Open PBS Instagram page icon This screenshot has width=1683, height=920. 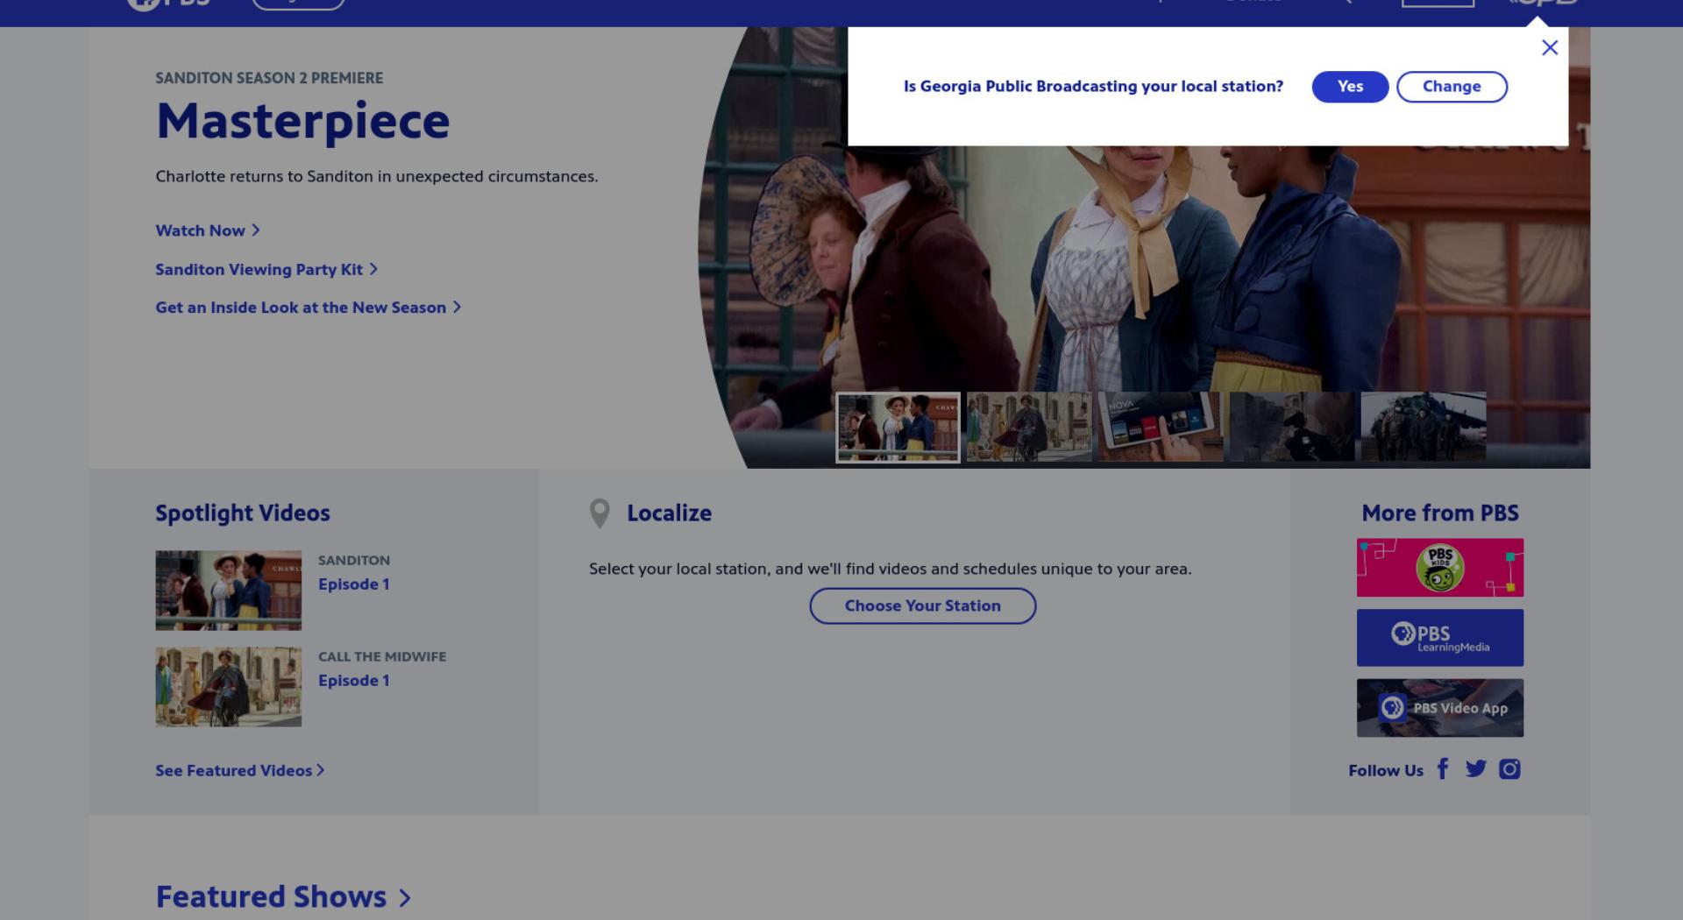pos(1509,769)
